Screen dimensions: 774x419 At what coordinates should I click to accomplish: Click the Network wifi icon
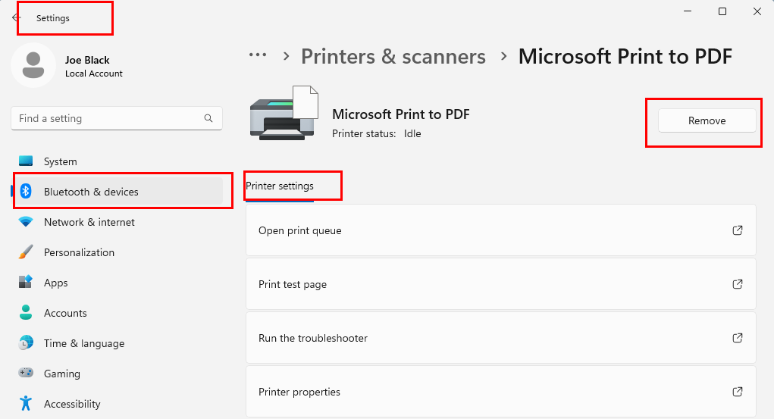point(26,222)
